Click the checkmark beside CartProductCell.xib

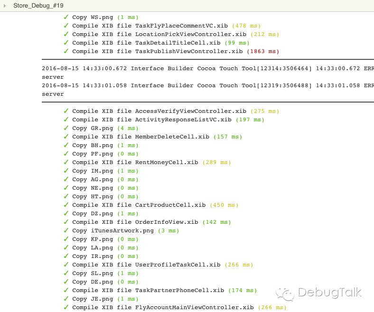(66, 205)
